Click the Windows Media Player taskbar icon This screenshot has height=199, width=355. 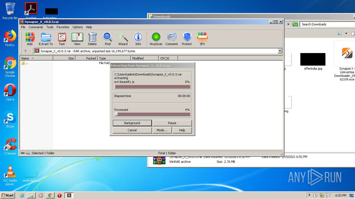(x=41, y=195)
